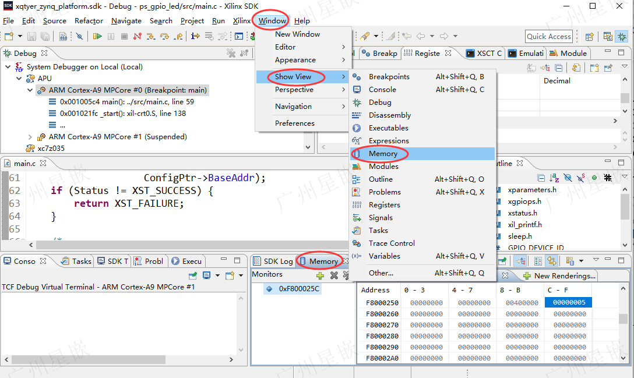This screenshot has height=378, width=634.
Task: Click the Collapse All icon in Outline
Action: pyautogui.click(x=541, y=178)
